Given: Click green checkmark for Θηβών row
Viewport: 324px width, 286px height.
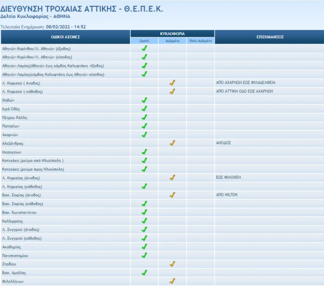Looking at the screenshot, I should 144,100.
